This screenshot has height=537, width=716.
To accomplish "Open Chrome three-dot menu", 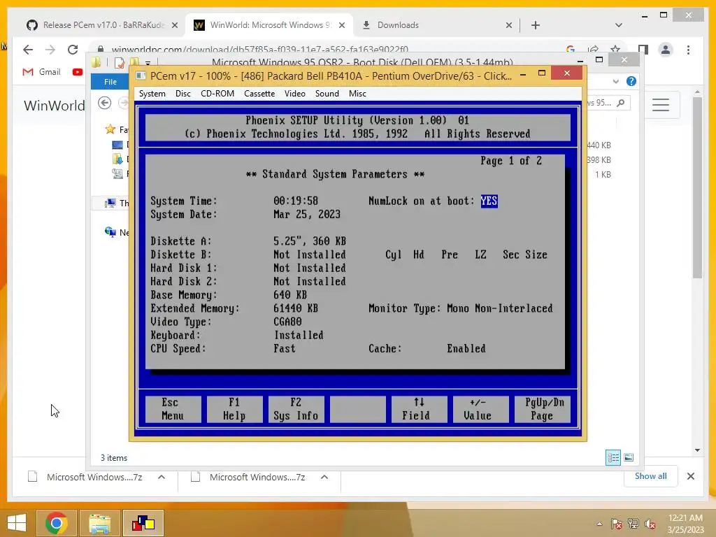I will click(x=688, y=50).
